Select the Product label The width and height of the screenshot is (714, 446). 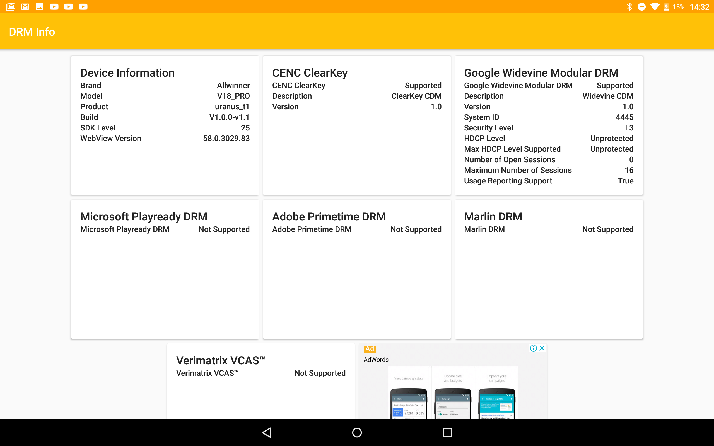click(x=94, y=106)
